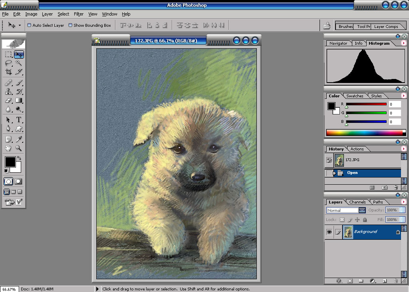Screen dimensions: 409x292
Task: Select the Lasso tool
Action: [x=8, y=63]
